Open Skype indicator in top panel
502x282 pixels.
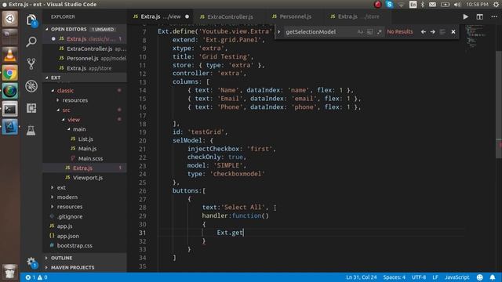pyautogui.click(x=389, y=5)
